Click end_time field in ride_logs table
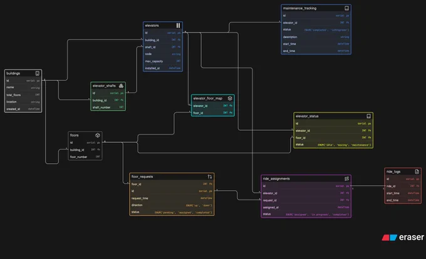Image resolution: width=426 pixels, height=259 pixels. pyautogui.click(x=403, y=200)
